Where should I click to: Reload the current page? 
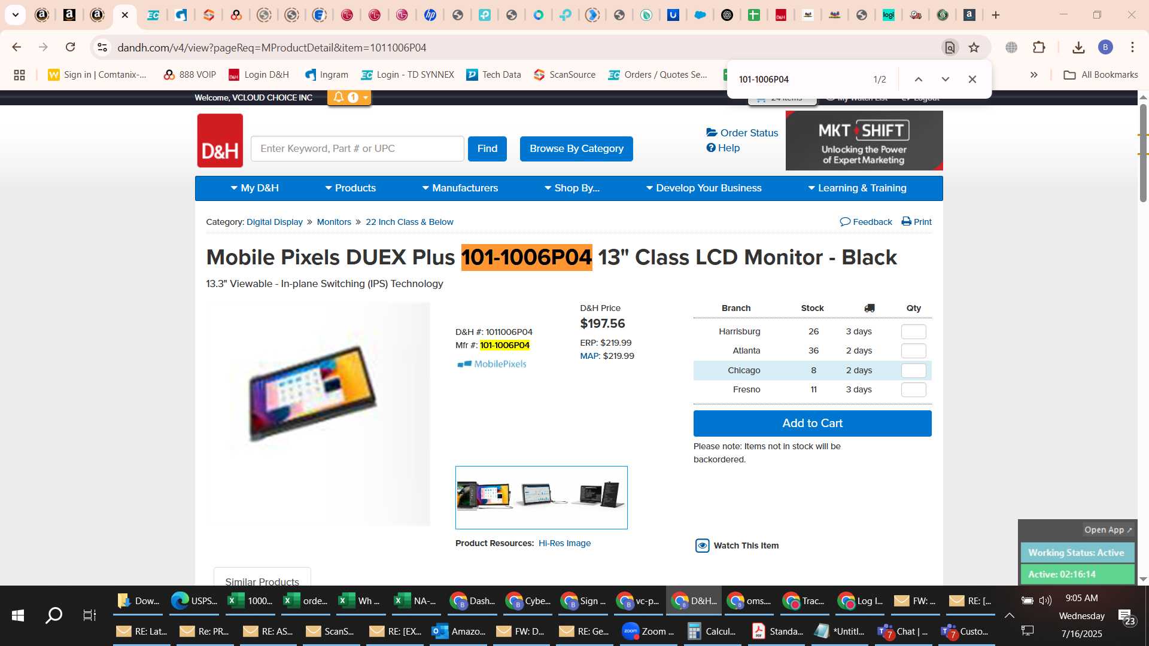71,47
